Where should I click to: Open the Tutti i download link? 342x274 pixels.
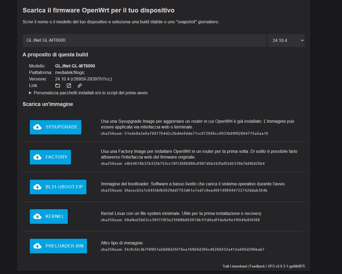(x=235, y=266)
